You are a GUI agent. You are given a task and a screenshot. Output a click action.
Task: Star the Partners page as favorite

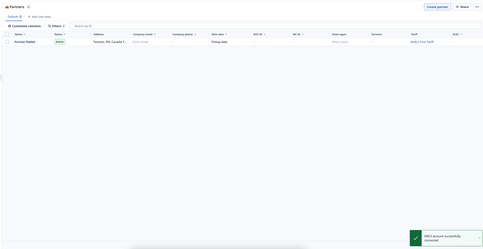tap(29, 7)
